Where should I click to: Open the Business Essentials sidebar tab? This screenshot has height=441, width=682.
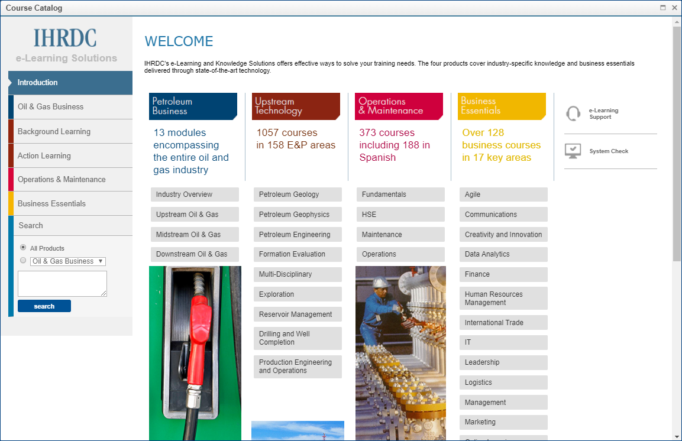[70, 203]
